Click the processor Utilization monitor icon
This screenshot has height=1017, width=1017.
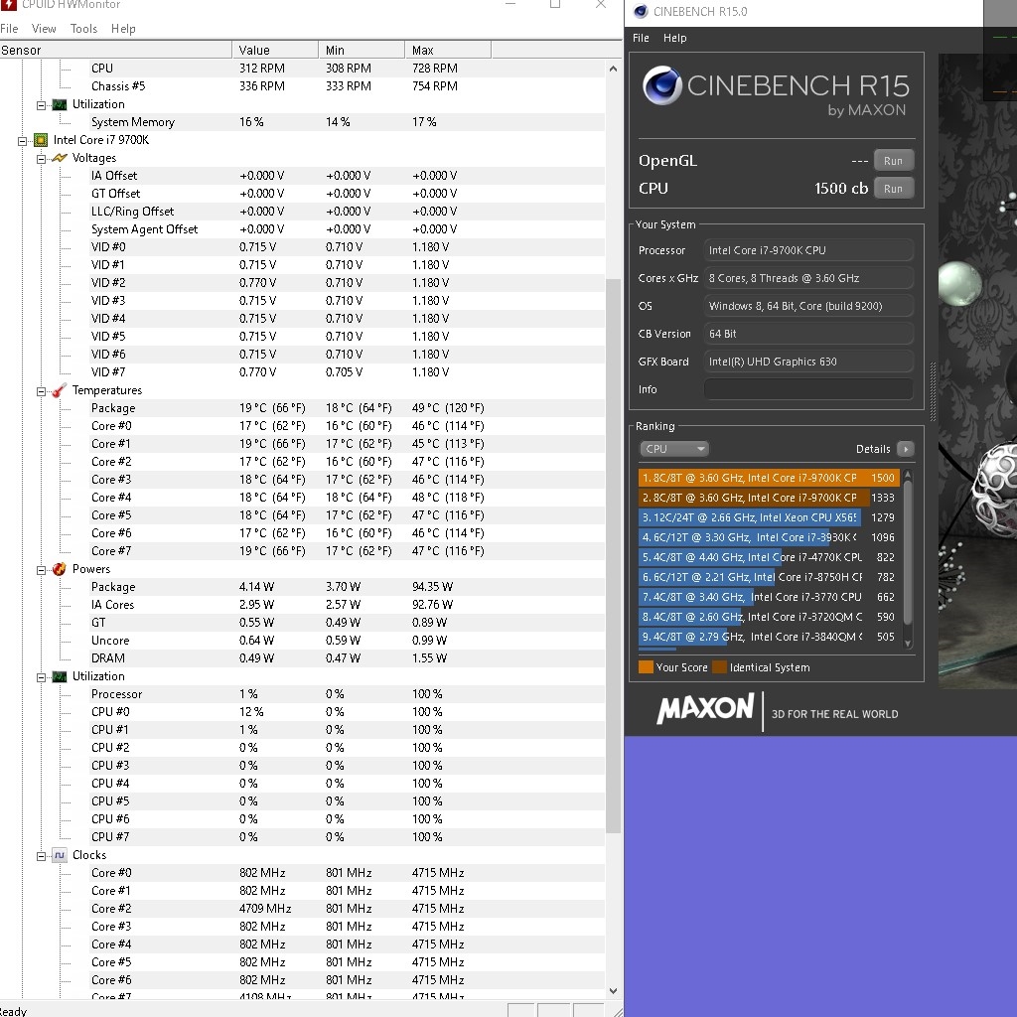click(x=60, y=676)
